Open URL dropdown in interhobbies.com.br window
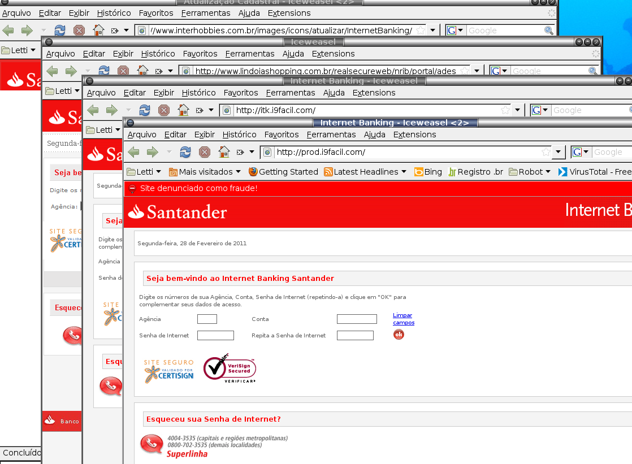This screenshot has height=464, width=632. pos(433,30)
